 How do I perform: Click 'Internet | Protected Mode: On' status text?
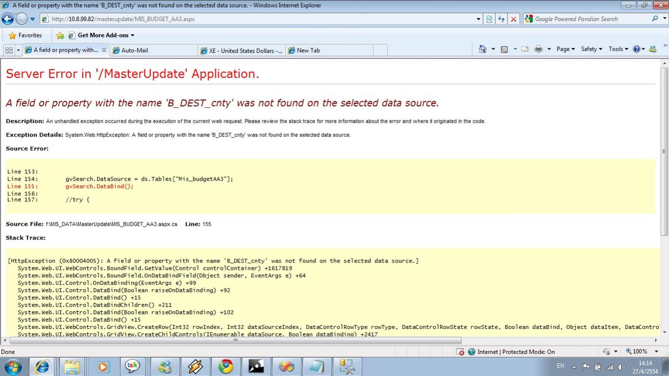pos(516,352)
